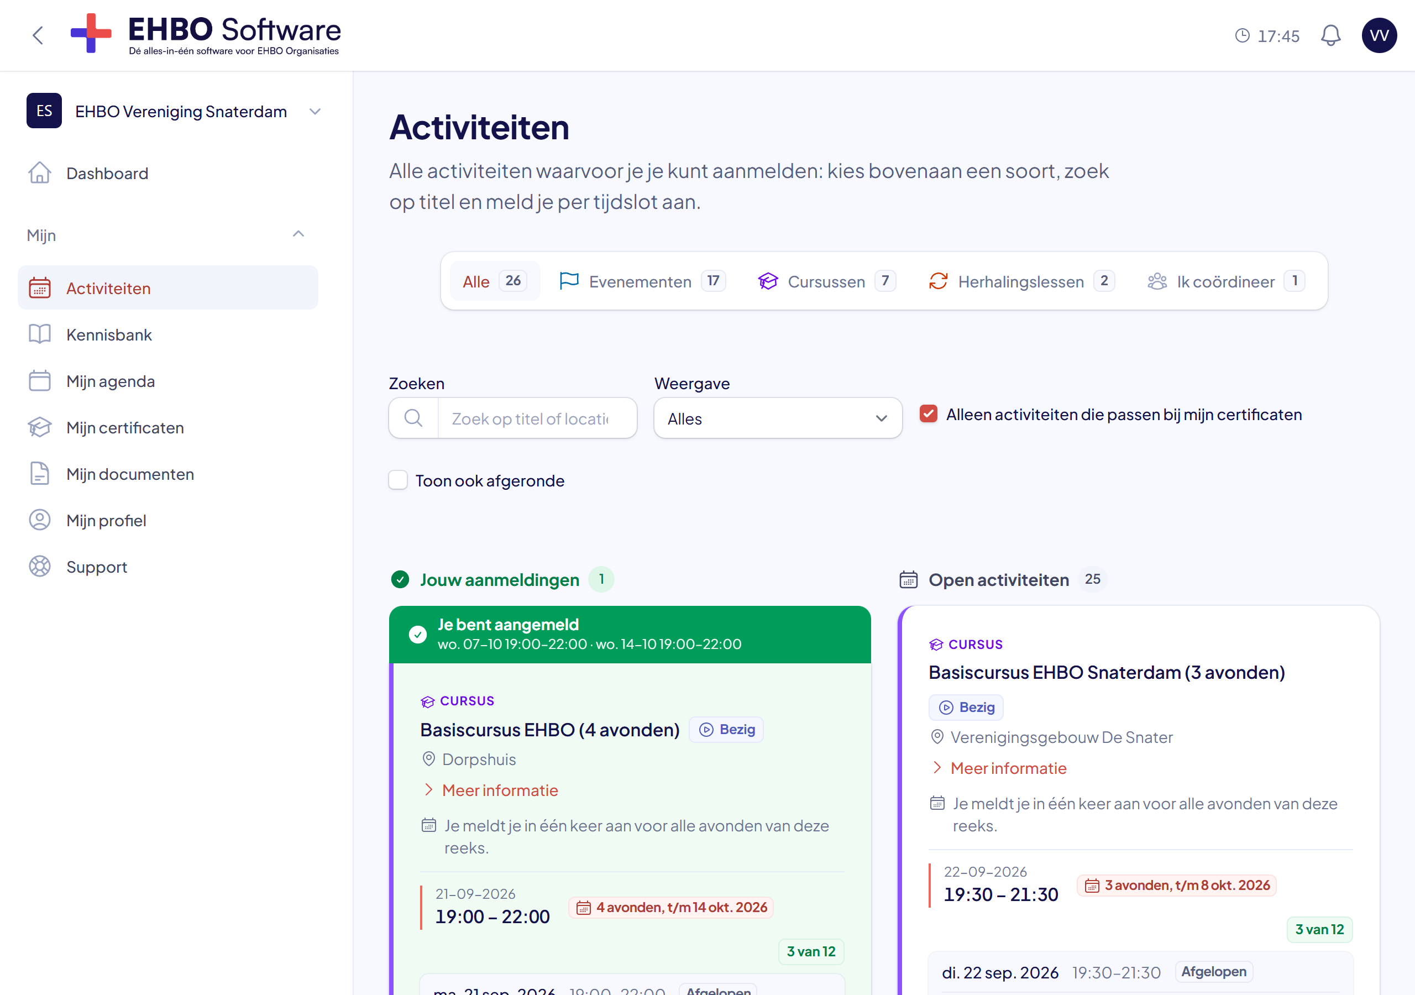Open the Weergave 'Alles' dropdown
This screenshot has width=1415, height=995.
pos(778,418)
